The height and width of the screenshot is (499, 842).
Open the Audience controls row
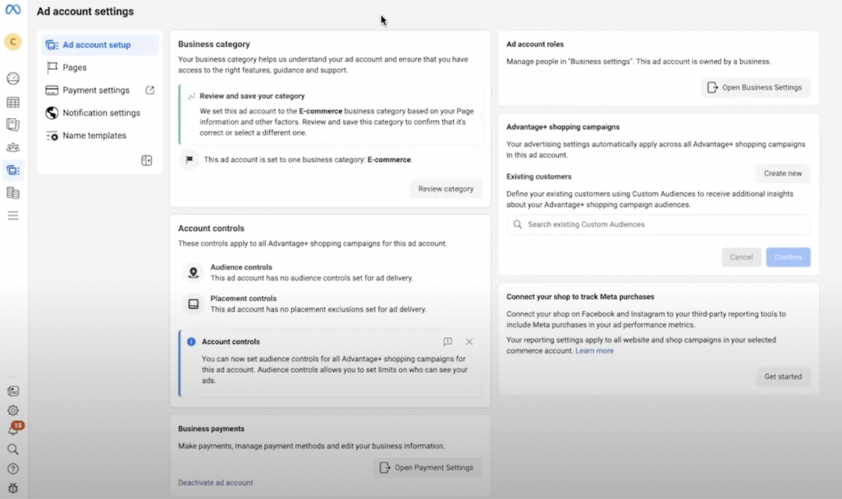tap(330, 272)
